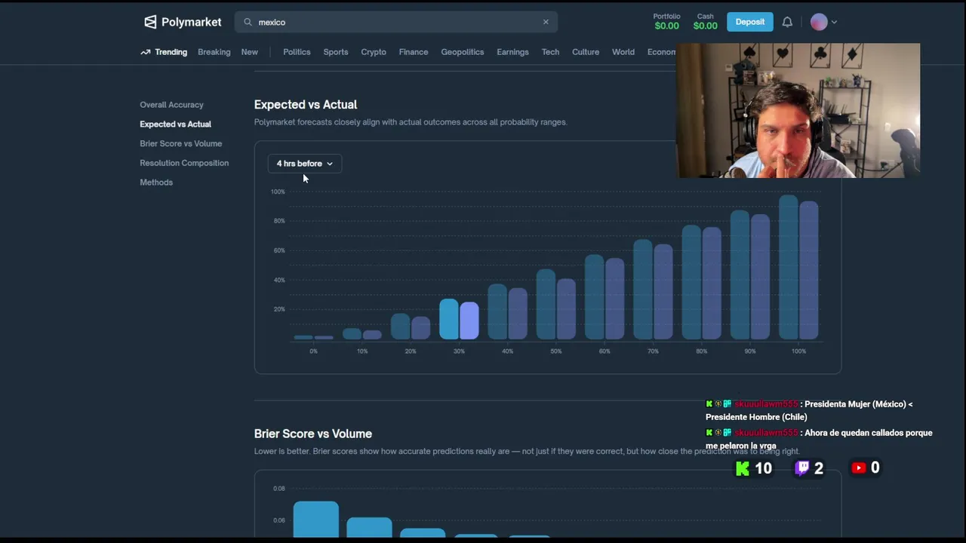This screenshot has width=966, height=543.
Task: Open the Tech category
Action: click(x=550, y=52)
